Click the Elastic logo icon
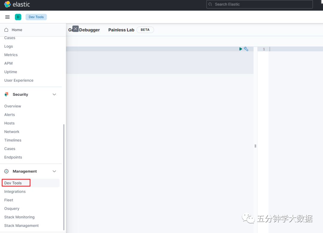The image size is (323, 233). (7, 4)
